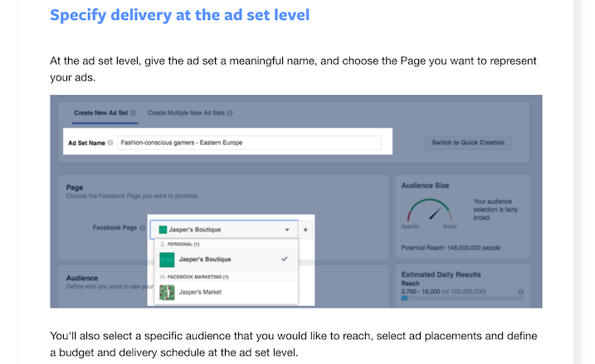
Task: Click Switch to Quick Creation button
Action: pyautogui.click(x=468, y=143)
